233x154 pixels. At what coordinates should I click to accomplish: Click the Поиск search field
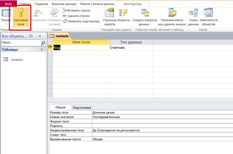(x=20, y=42)
